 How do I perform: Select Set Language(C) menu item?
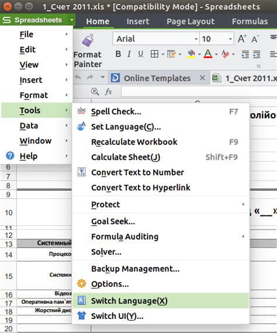coord(161,127)
